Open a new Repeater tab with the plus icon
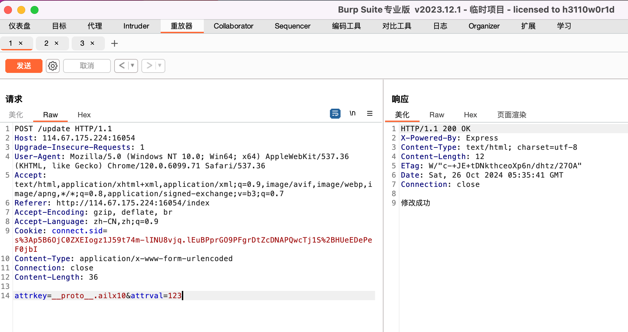This screenshot has height=332, width=628. tap(114, 43)
